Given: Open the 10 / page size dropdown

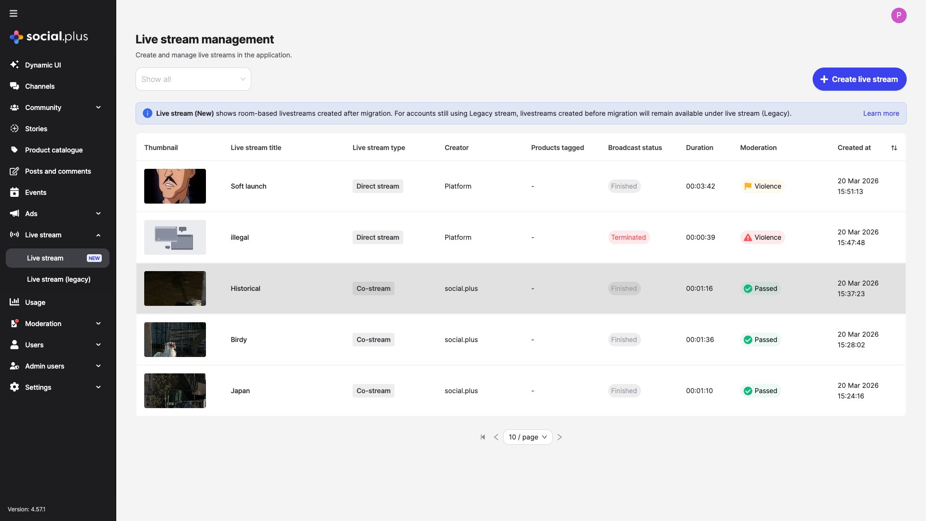Looking at the screenshot, I should [x=528, y=437].
